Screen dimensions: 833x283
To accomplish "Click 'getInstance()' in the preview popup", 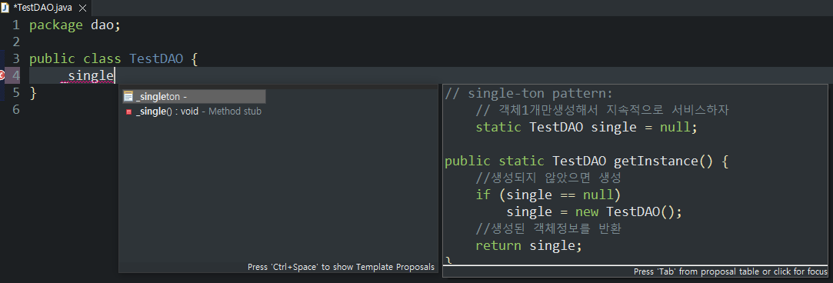I will click(663, 161).
